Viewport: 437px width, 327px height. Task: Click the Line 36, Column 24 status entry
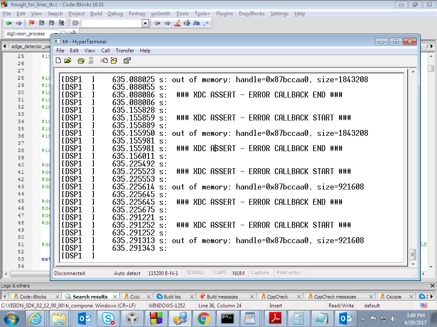coord(220,306)
